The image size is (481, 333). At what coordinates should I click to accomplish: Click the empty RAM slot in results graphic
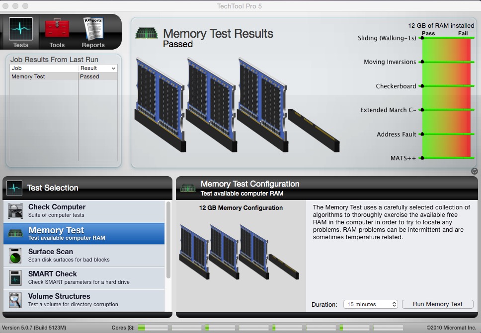[314, 131]
